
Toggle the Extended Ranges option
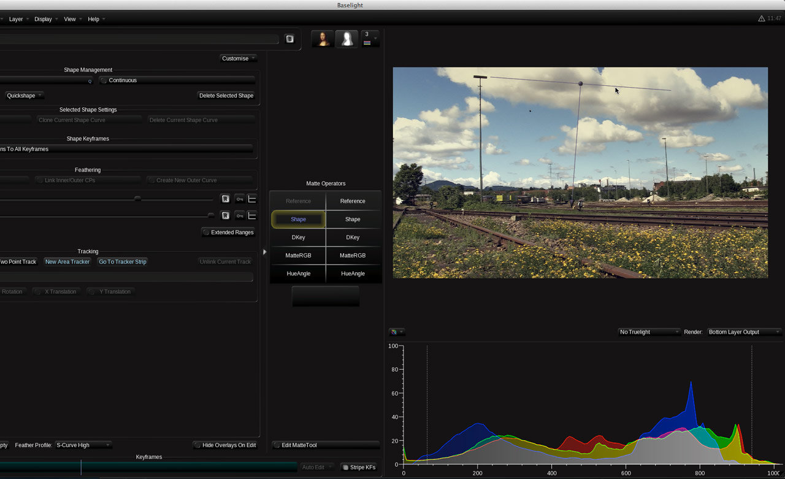[x=228, y=232]
